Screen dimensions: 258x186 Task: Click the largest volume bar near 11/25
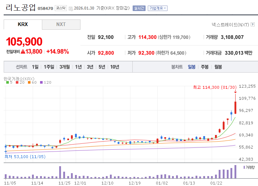(x=60, y=172)
